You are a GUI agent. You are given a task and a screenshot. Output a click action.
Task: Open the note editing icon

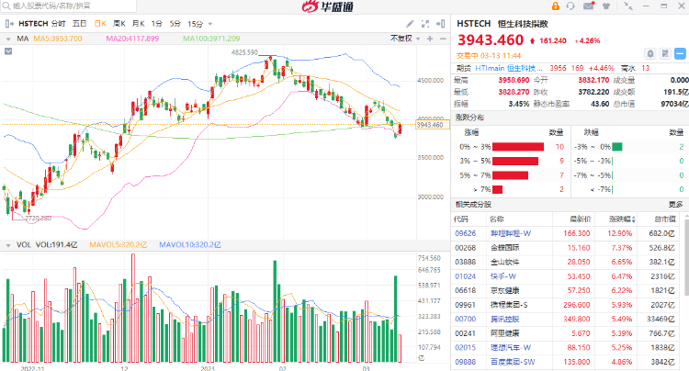point(665,53)
